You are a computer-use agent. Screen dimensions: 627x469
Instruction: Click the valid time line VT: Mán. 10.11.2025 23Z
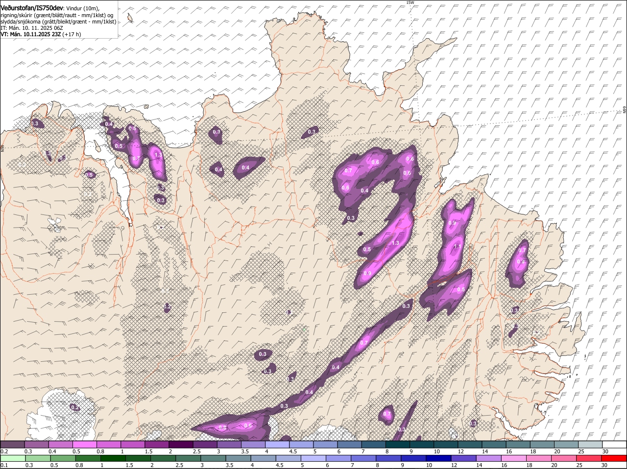pyautogui.click(x=41, y=34)
